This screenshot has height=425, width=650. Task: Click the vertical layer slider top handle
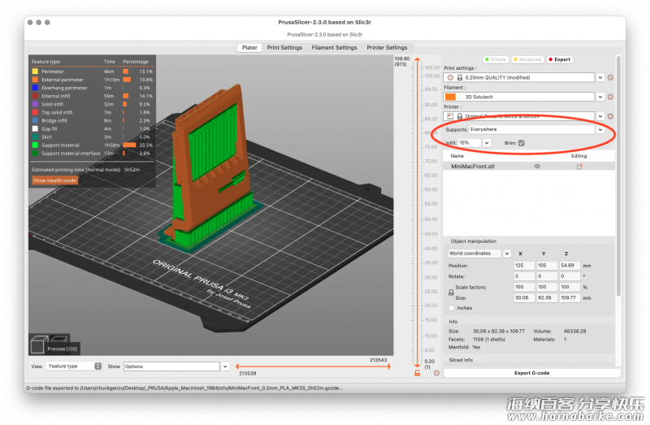click(417, 60)
